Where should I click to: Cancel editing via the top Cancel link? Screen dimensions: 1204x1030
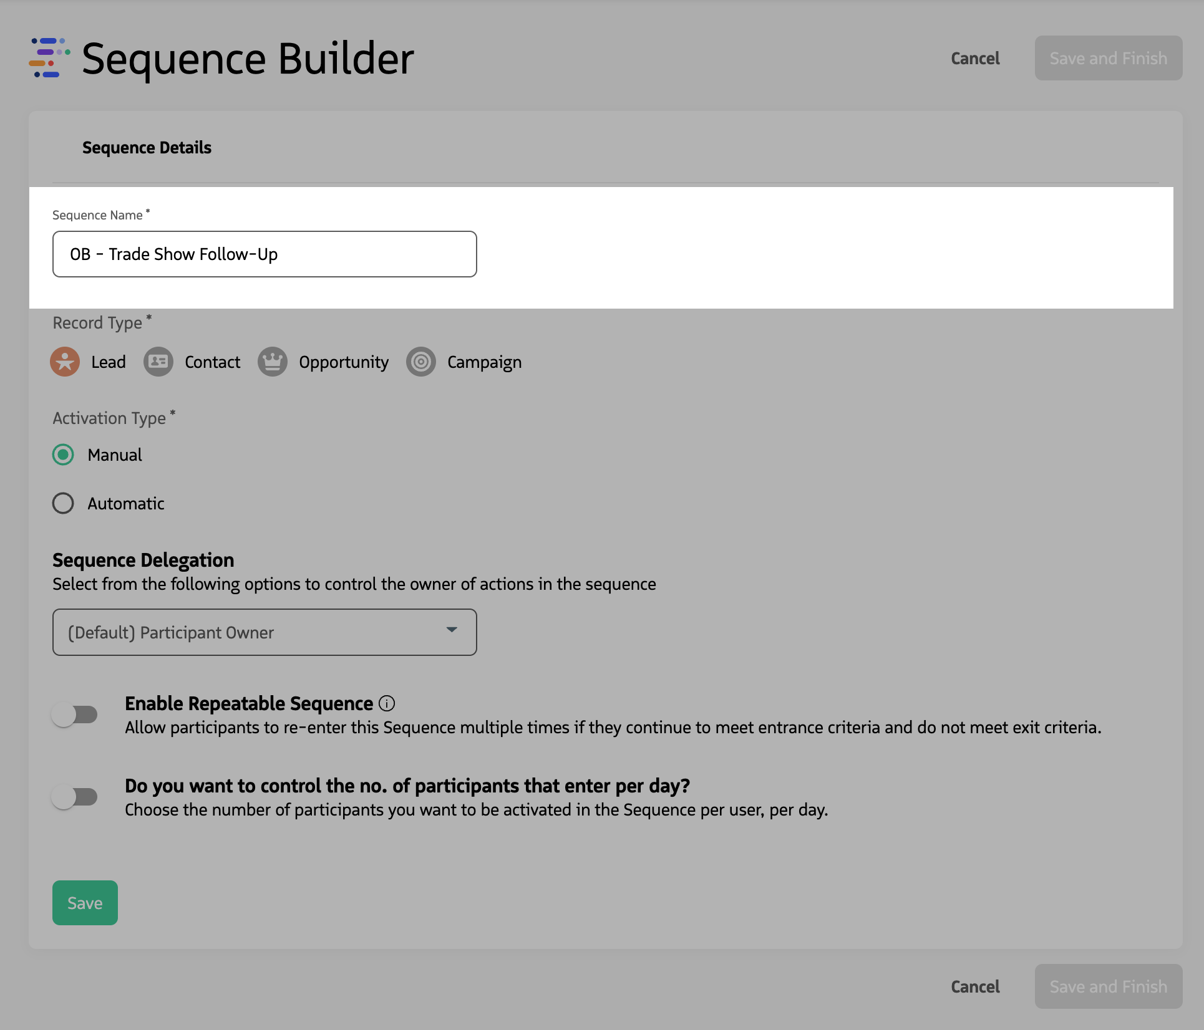click(975, 59)
